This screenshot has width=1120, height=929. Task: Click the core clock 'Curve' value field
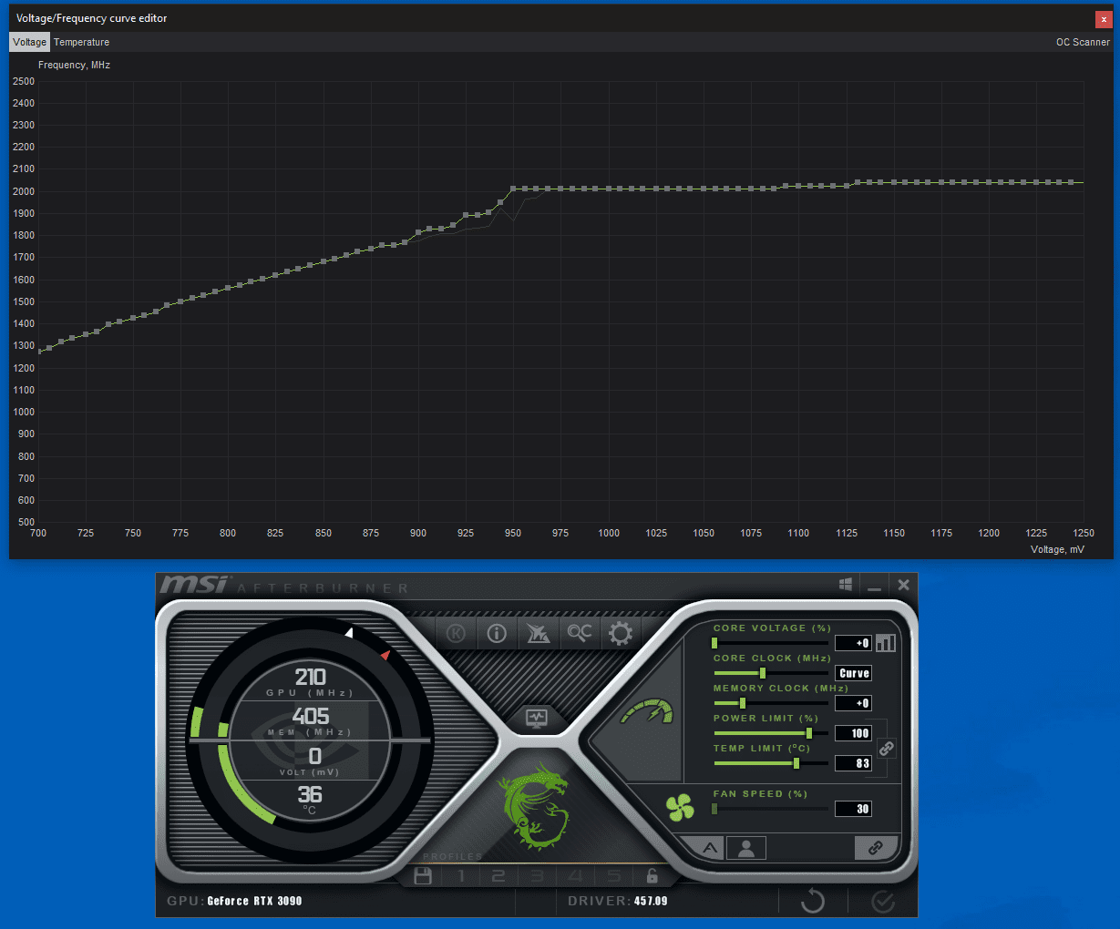click(853, 673)
